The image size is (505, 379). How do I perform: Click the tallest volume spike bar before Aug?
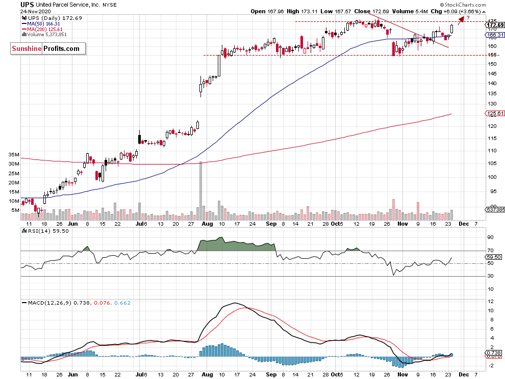click(x=200, y=191)
